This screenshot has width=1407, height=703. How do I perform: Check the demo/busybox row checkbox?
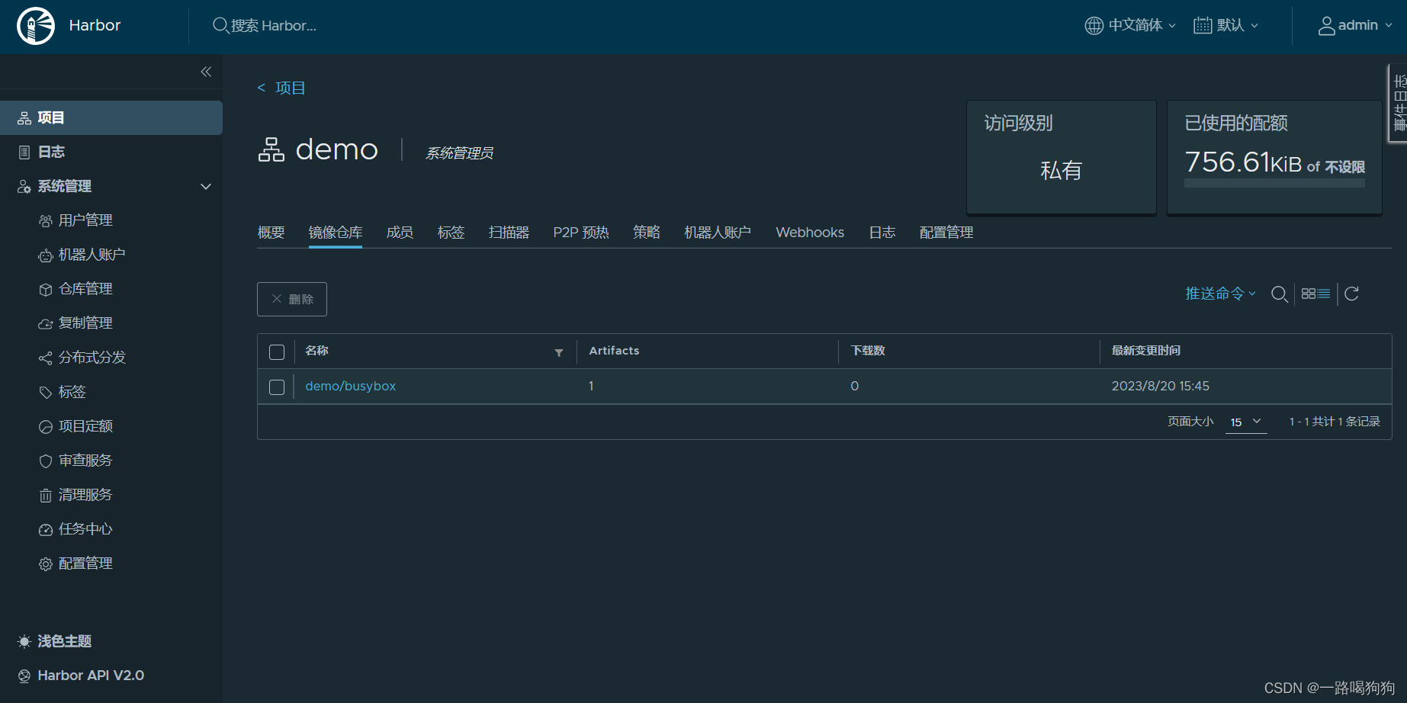[x=277, y=387]
